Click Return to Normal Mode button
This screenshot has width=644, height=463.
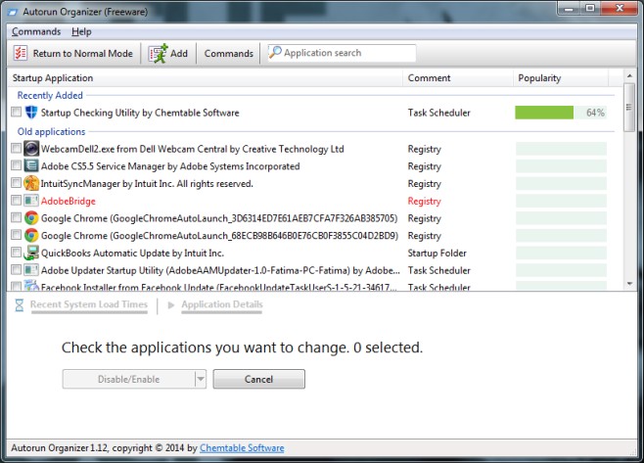(73, 54)
